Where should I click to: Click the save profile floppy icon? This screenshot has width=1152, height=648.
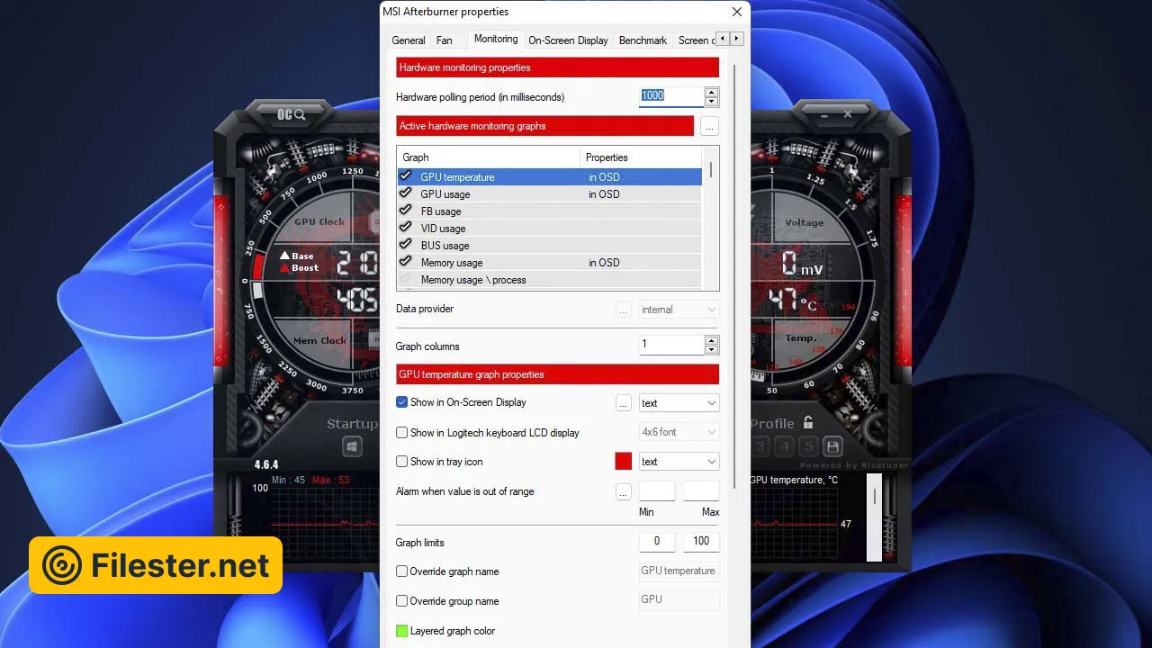click(832, 446)
